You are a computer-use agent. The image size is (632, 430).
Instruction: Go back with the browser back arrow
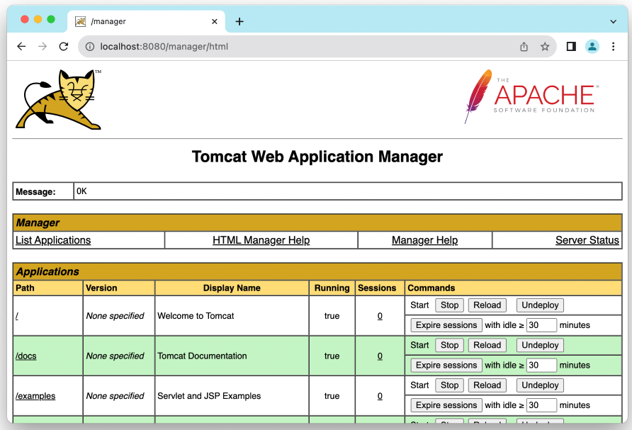(x=21, y=46)
